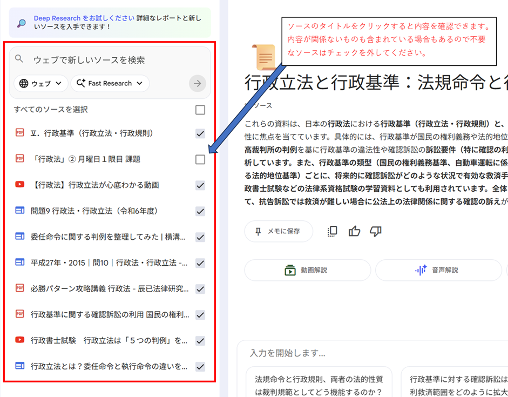The image size is (508, 397).
Task: Click web page icon for 問題9 行政法・行政立法
Action: 20,211
